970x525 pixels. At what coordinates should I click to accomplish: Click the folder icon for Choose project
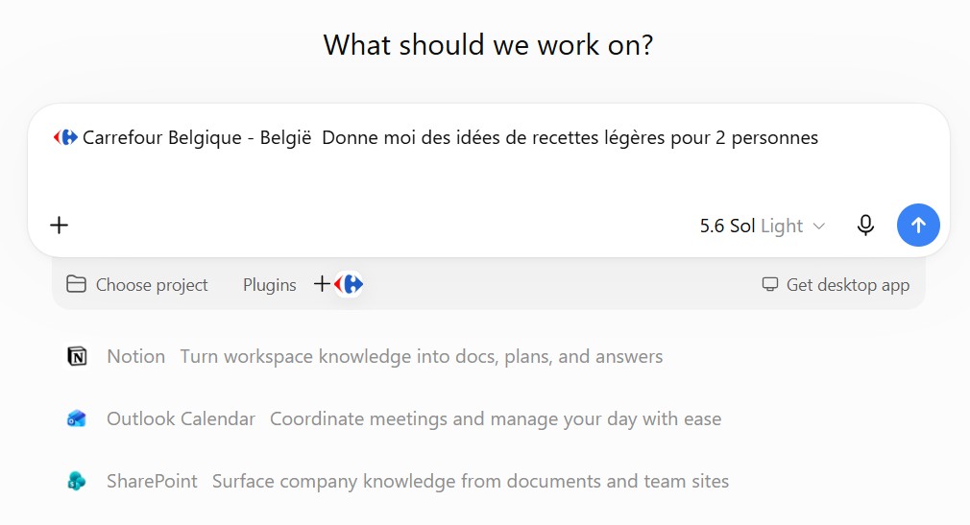76,284
